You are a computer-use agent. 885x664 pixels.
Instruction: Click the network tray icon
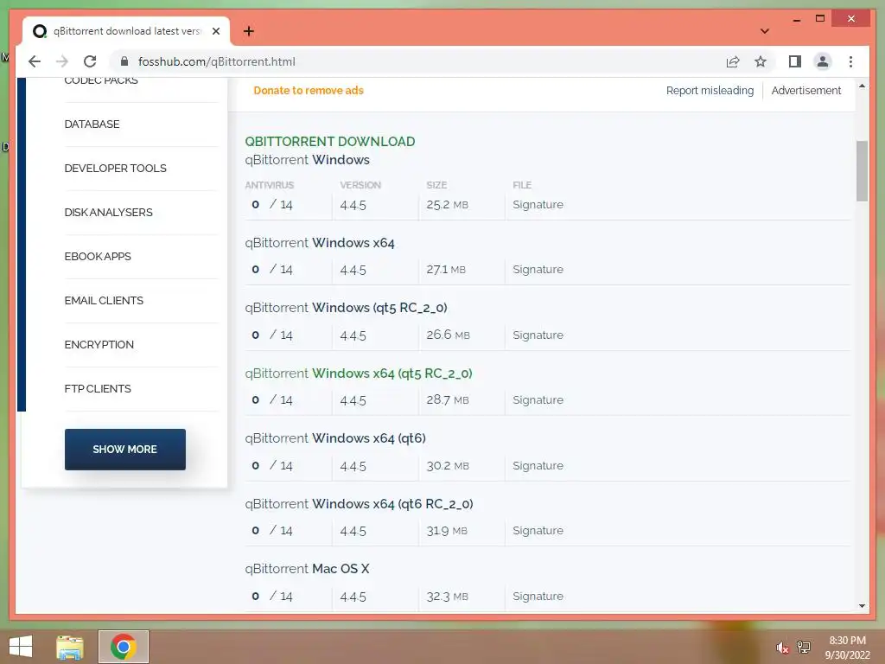(x=804, y=648)
